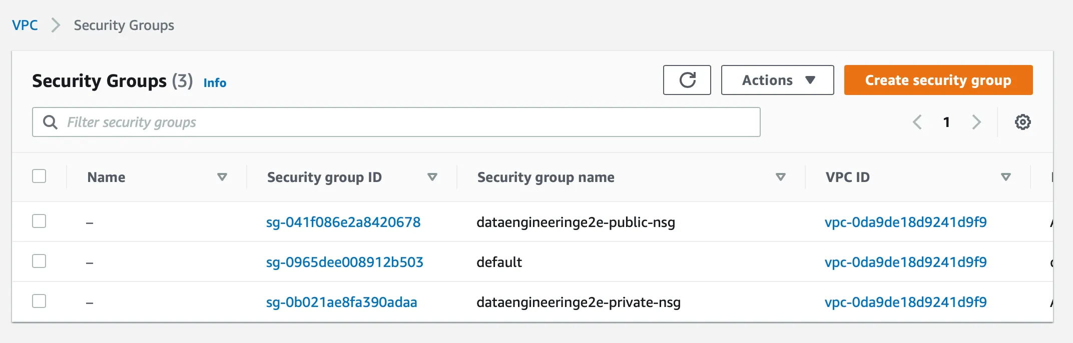Click Security Groups breadcrumb text
The image size is (1073, 343).
point(124,25)
